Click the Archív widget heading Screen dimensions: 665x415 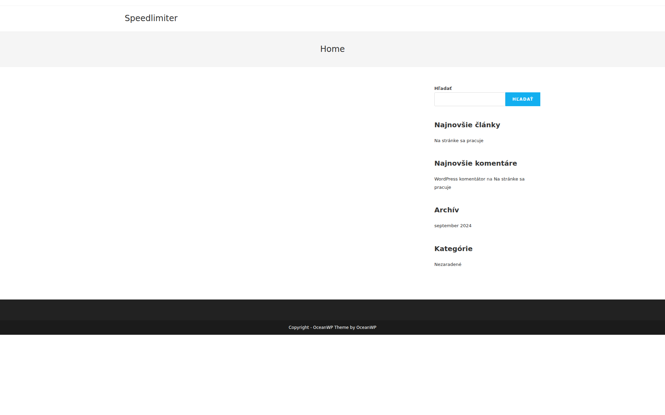tap(446, 210)
